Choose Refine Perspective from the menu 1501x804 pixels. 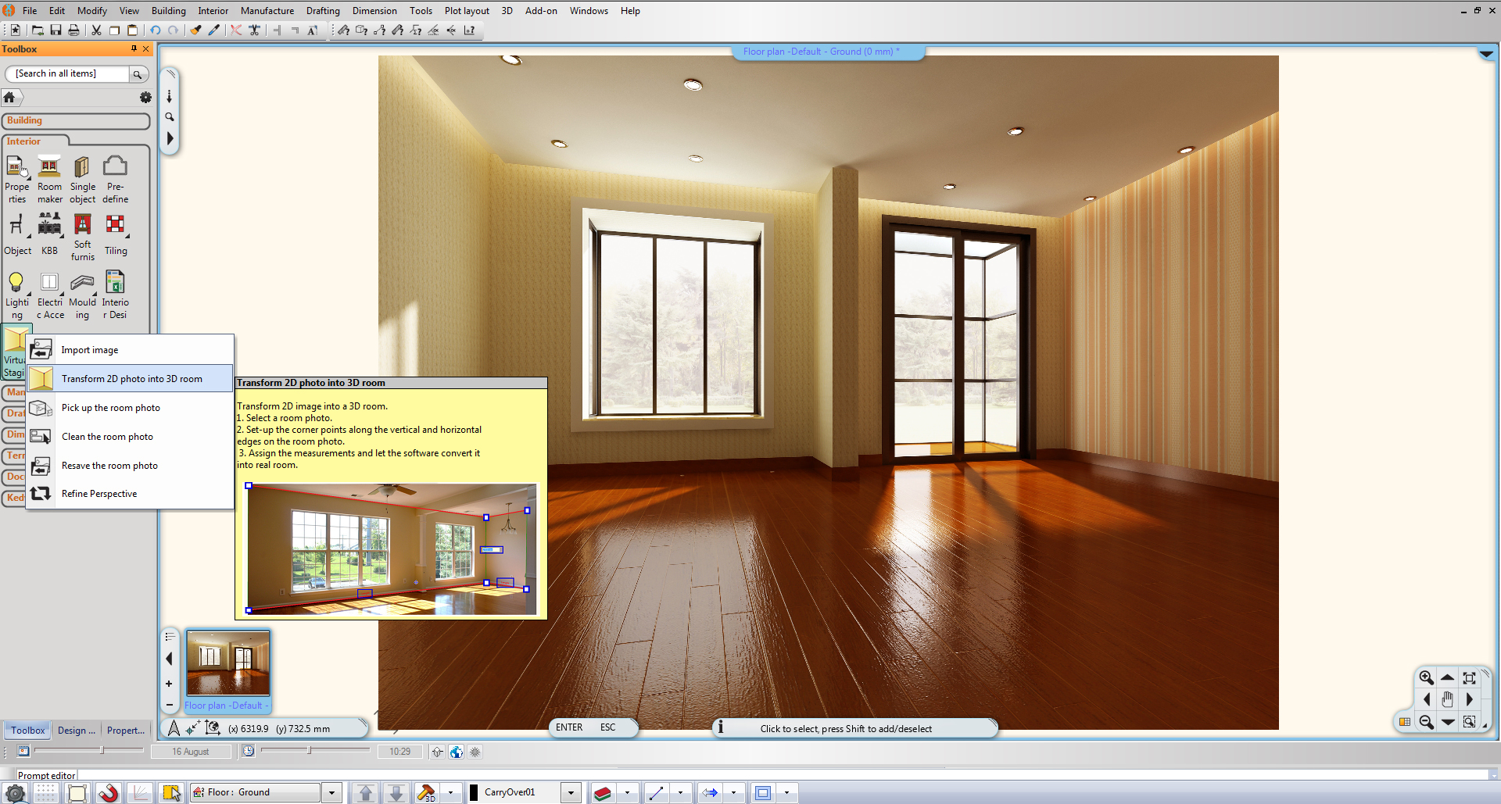99,494
